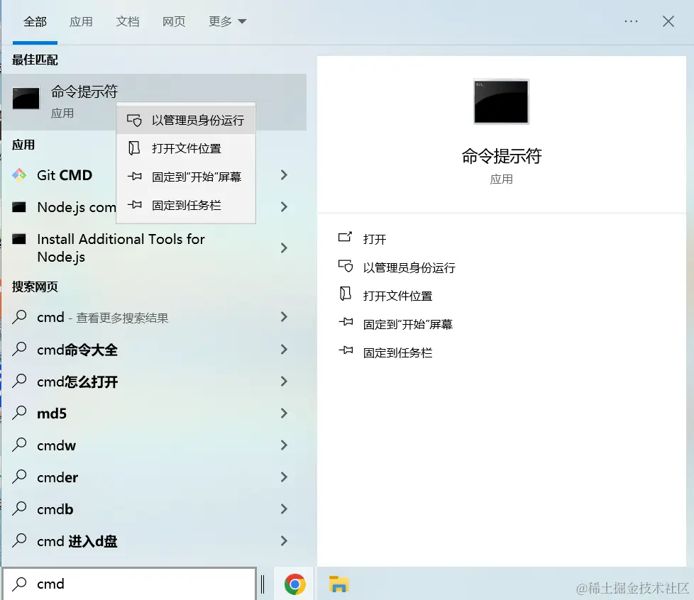Expand the cmd命令大全 search suggestion

(x=282, y=349)
